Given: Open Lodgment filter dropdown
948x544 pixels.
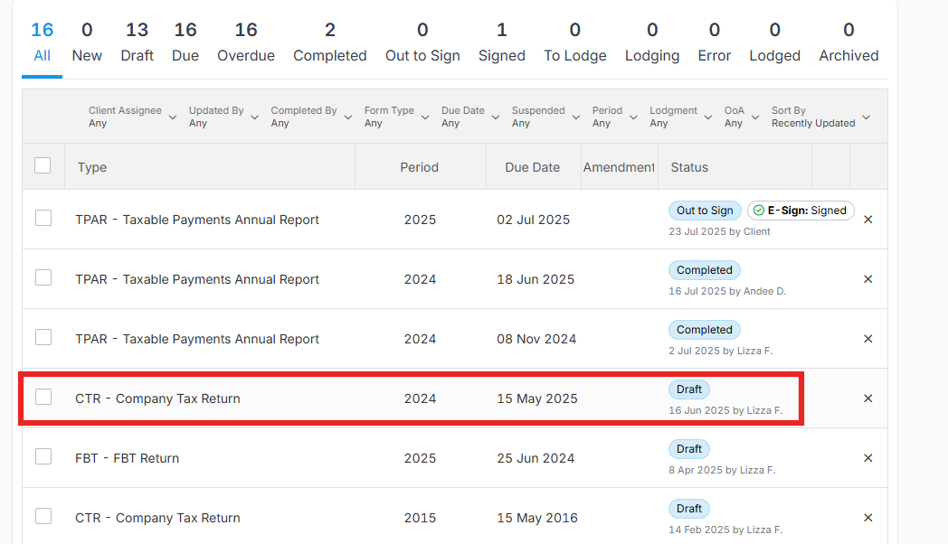Looking at the screenshot, I should coord(681,117).
